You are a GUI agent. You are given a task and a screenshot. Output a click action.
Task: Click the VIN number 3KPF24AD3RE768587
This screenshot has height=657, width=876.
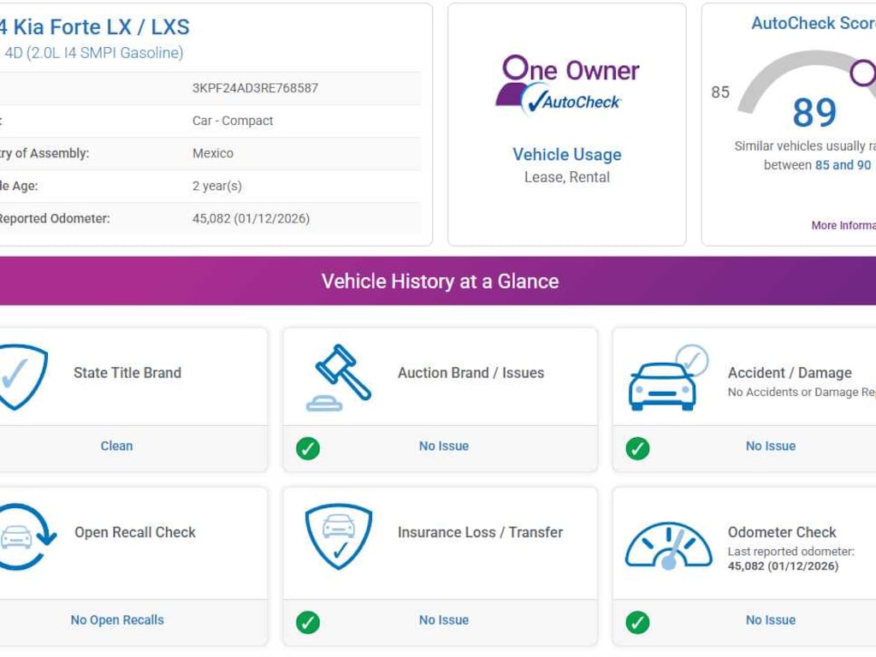[x=255, y=88]
